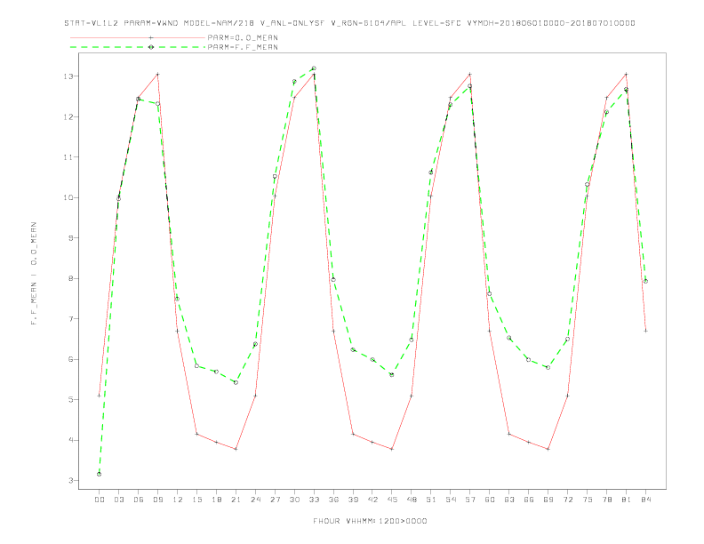Viewport: 704px width, 544px height.
Task: Click the y-axis tick label 12
Action: point(68,116)
